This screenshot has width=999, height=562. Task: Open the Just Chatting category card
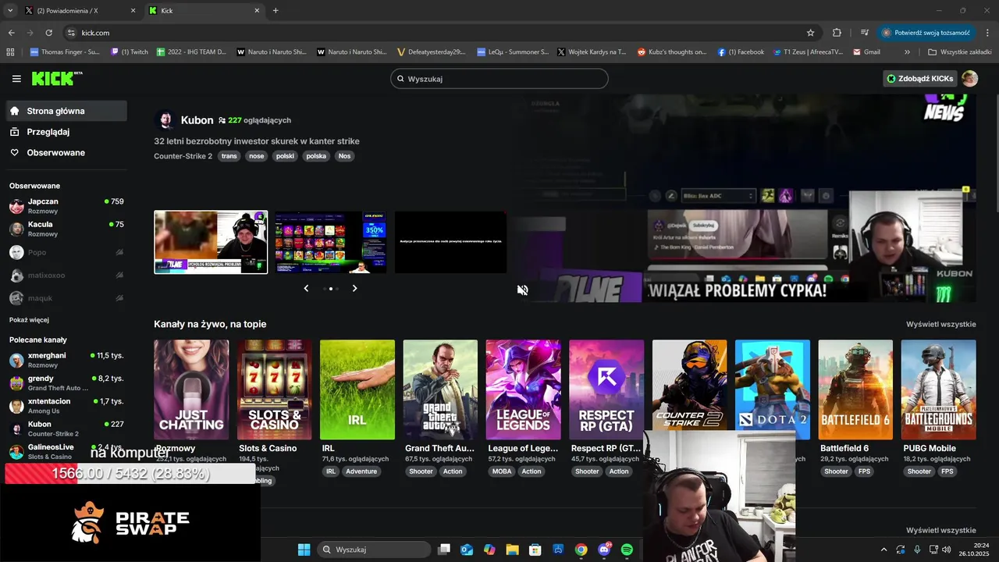tap(191, 389)
